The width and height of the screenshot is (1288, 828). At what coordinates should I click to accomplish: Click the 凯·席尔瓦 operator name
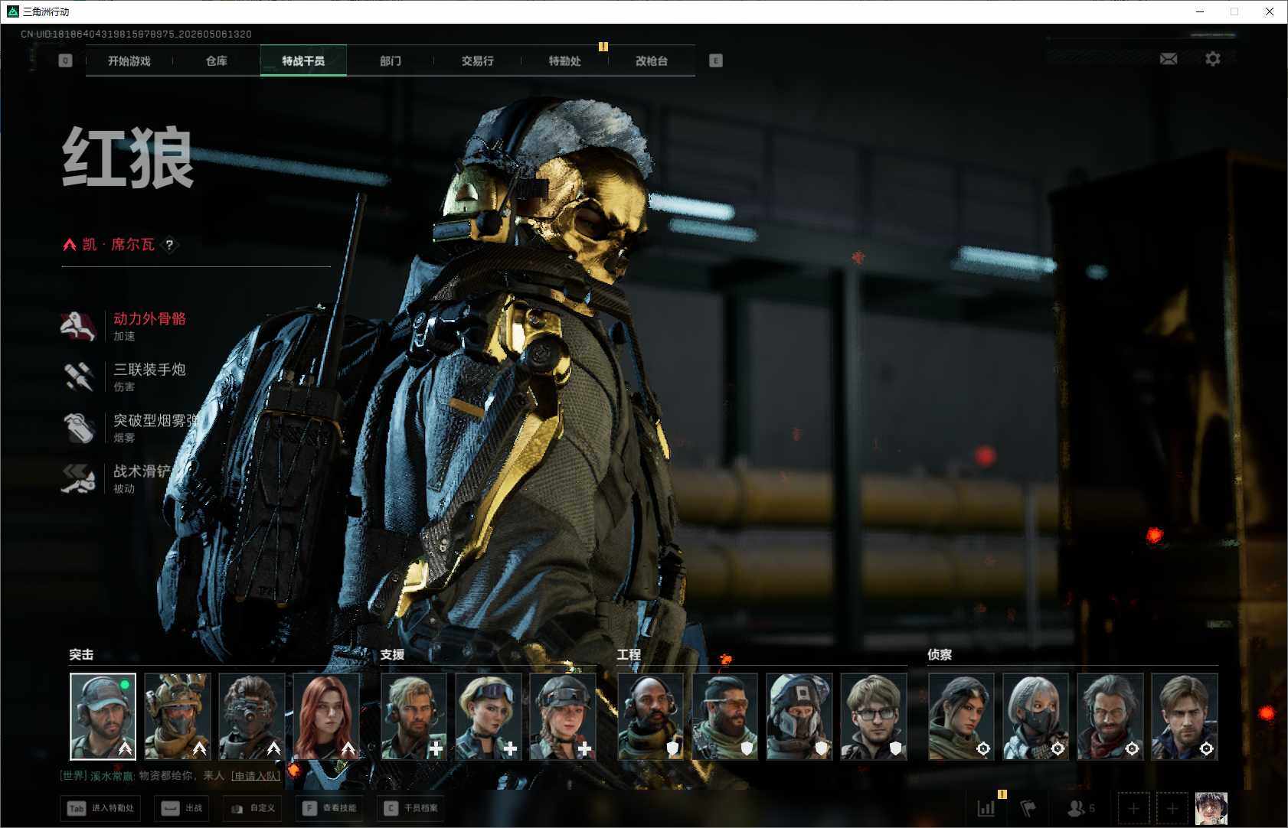click(x=119, y=245)
